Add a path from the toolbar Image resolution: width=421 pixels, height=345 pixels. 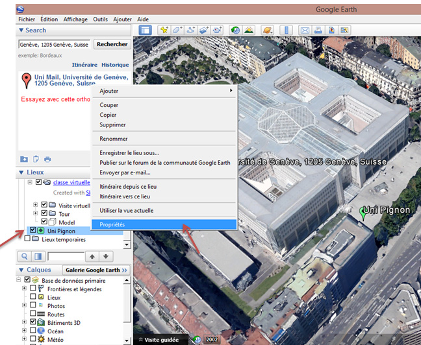click(190, 30)
